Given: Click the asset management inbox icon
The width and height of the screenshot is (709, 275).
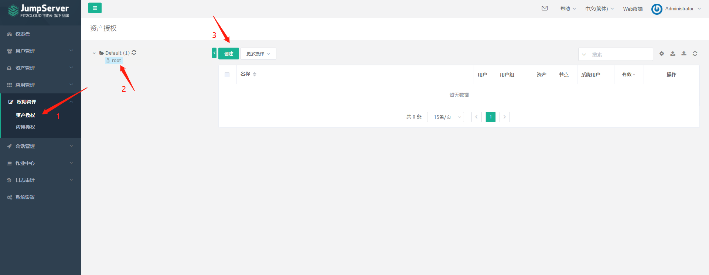Looking at the screenshot, I should point(10,68).
